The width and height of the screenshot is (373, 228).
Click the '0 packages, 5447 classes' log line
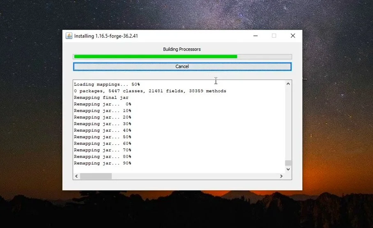point(150,91)
